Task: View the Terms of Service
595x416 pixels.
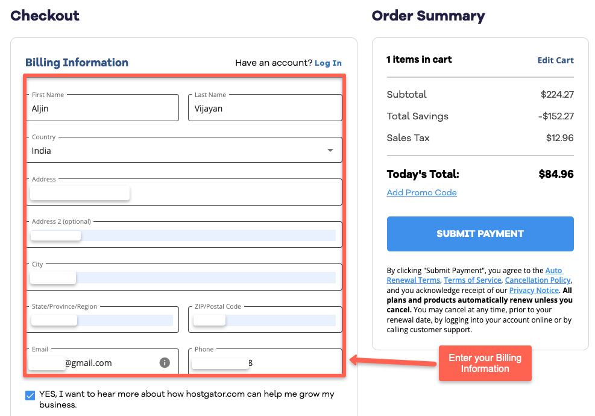Action: click(472, 280)
